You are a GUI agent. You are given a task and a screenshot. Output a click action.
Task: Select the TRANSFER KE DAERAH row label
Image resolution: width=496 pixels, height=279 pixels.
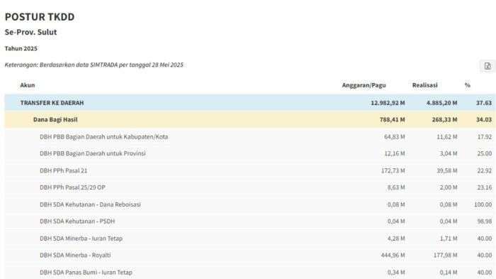[x=52, y=103]
